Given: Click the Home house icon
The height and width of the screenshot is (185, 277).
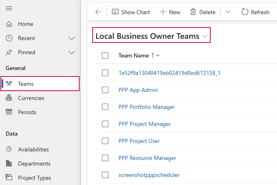Looking at the screenshot, I should 9,24.
